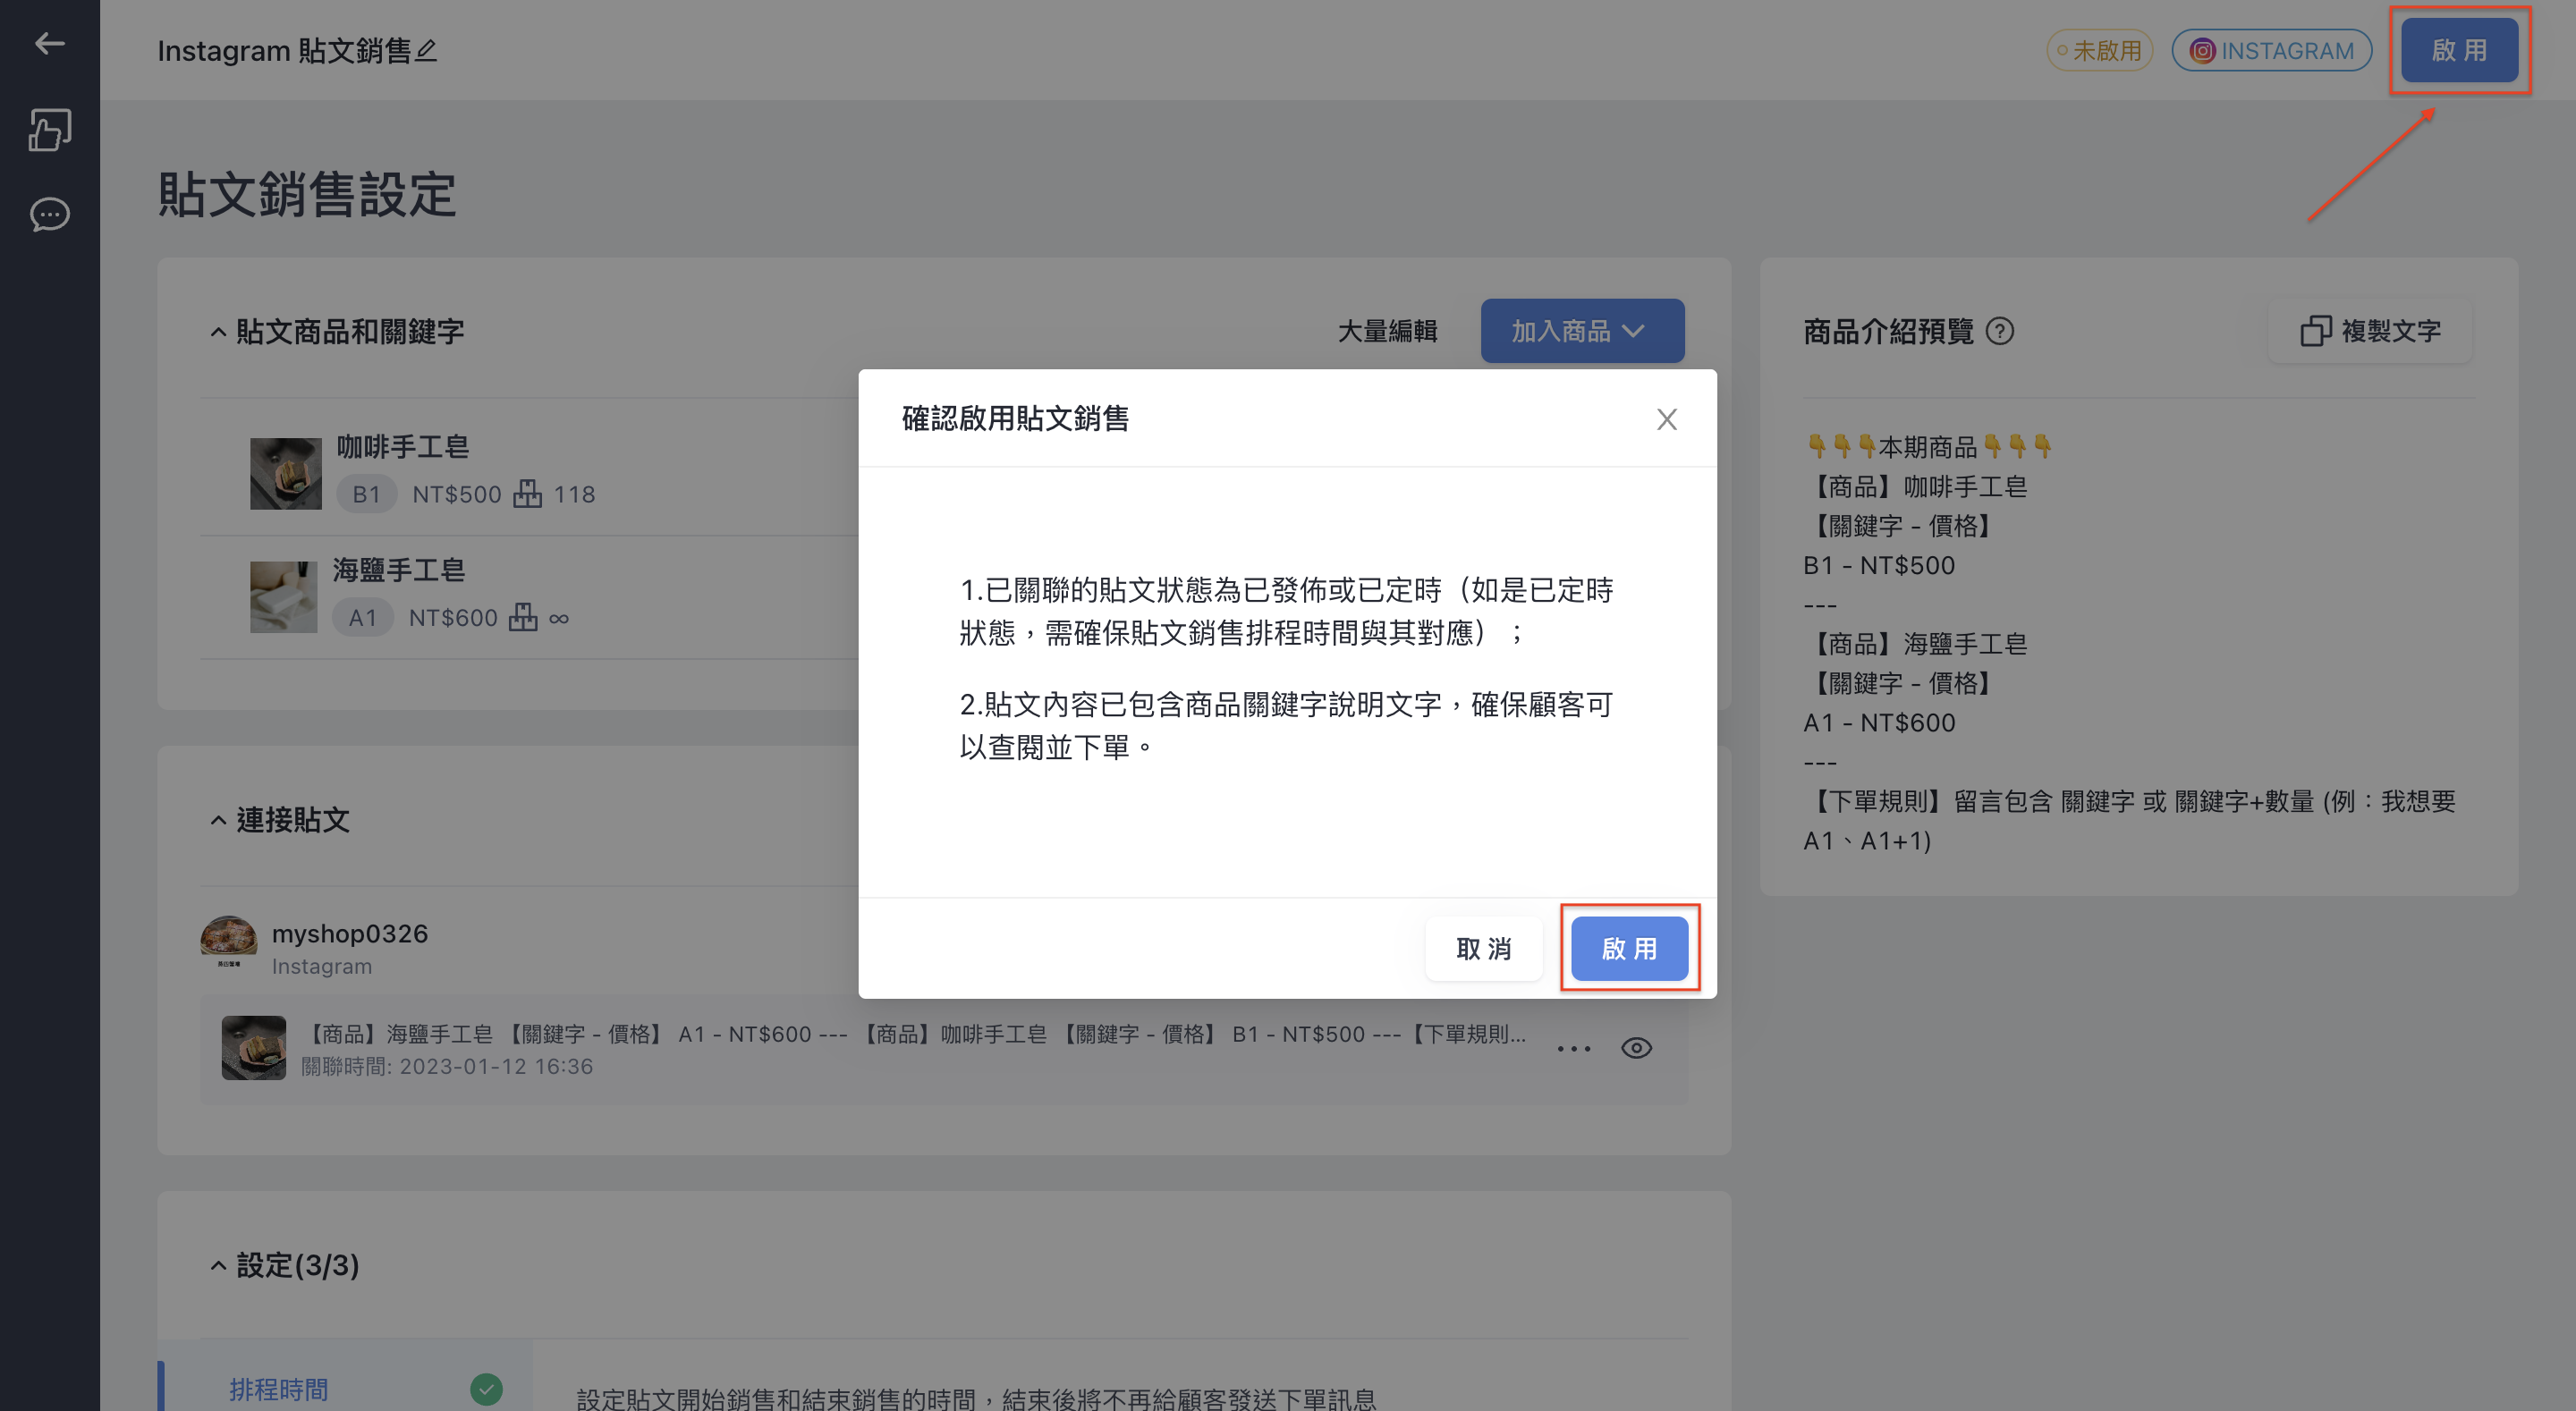The width and height of the screenshot is (2576, 1411).
Task: Click the copy icon button 複製文字
Action: [x=2370, y=331]
